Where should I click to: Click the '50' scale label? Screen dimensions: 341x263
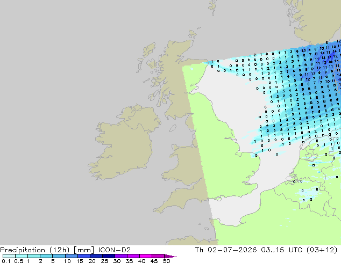[x=166, y=261]
